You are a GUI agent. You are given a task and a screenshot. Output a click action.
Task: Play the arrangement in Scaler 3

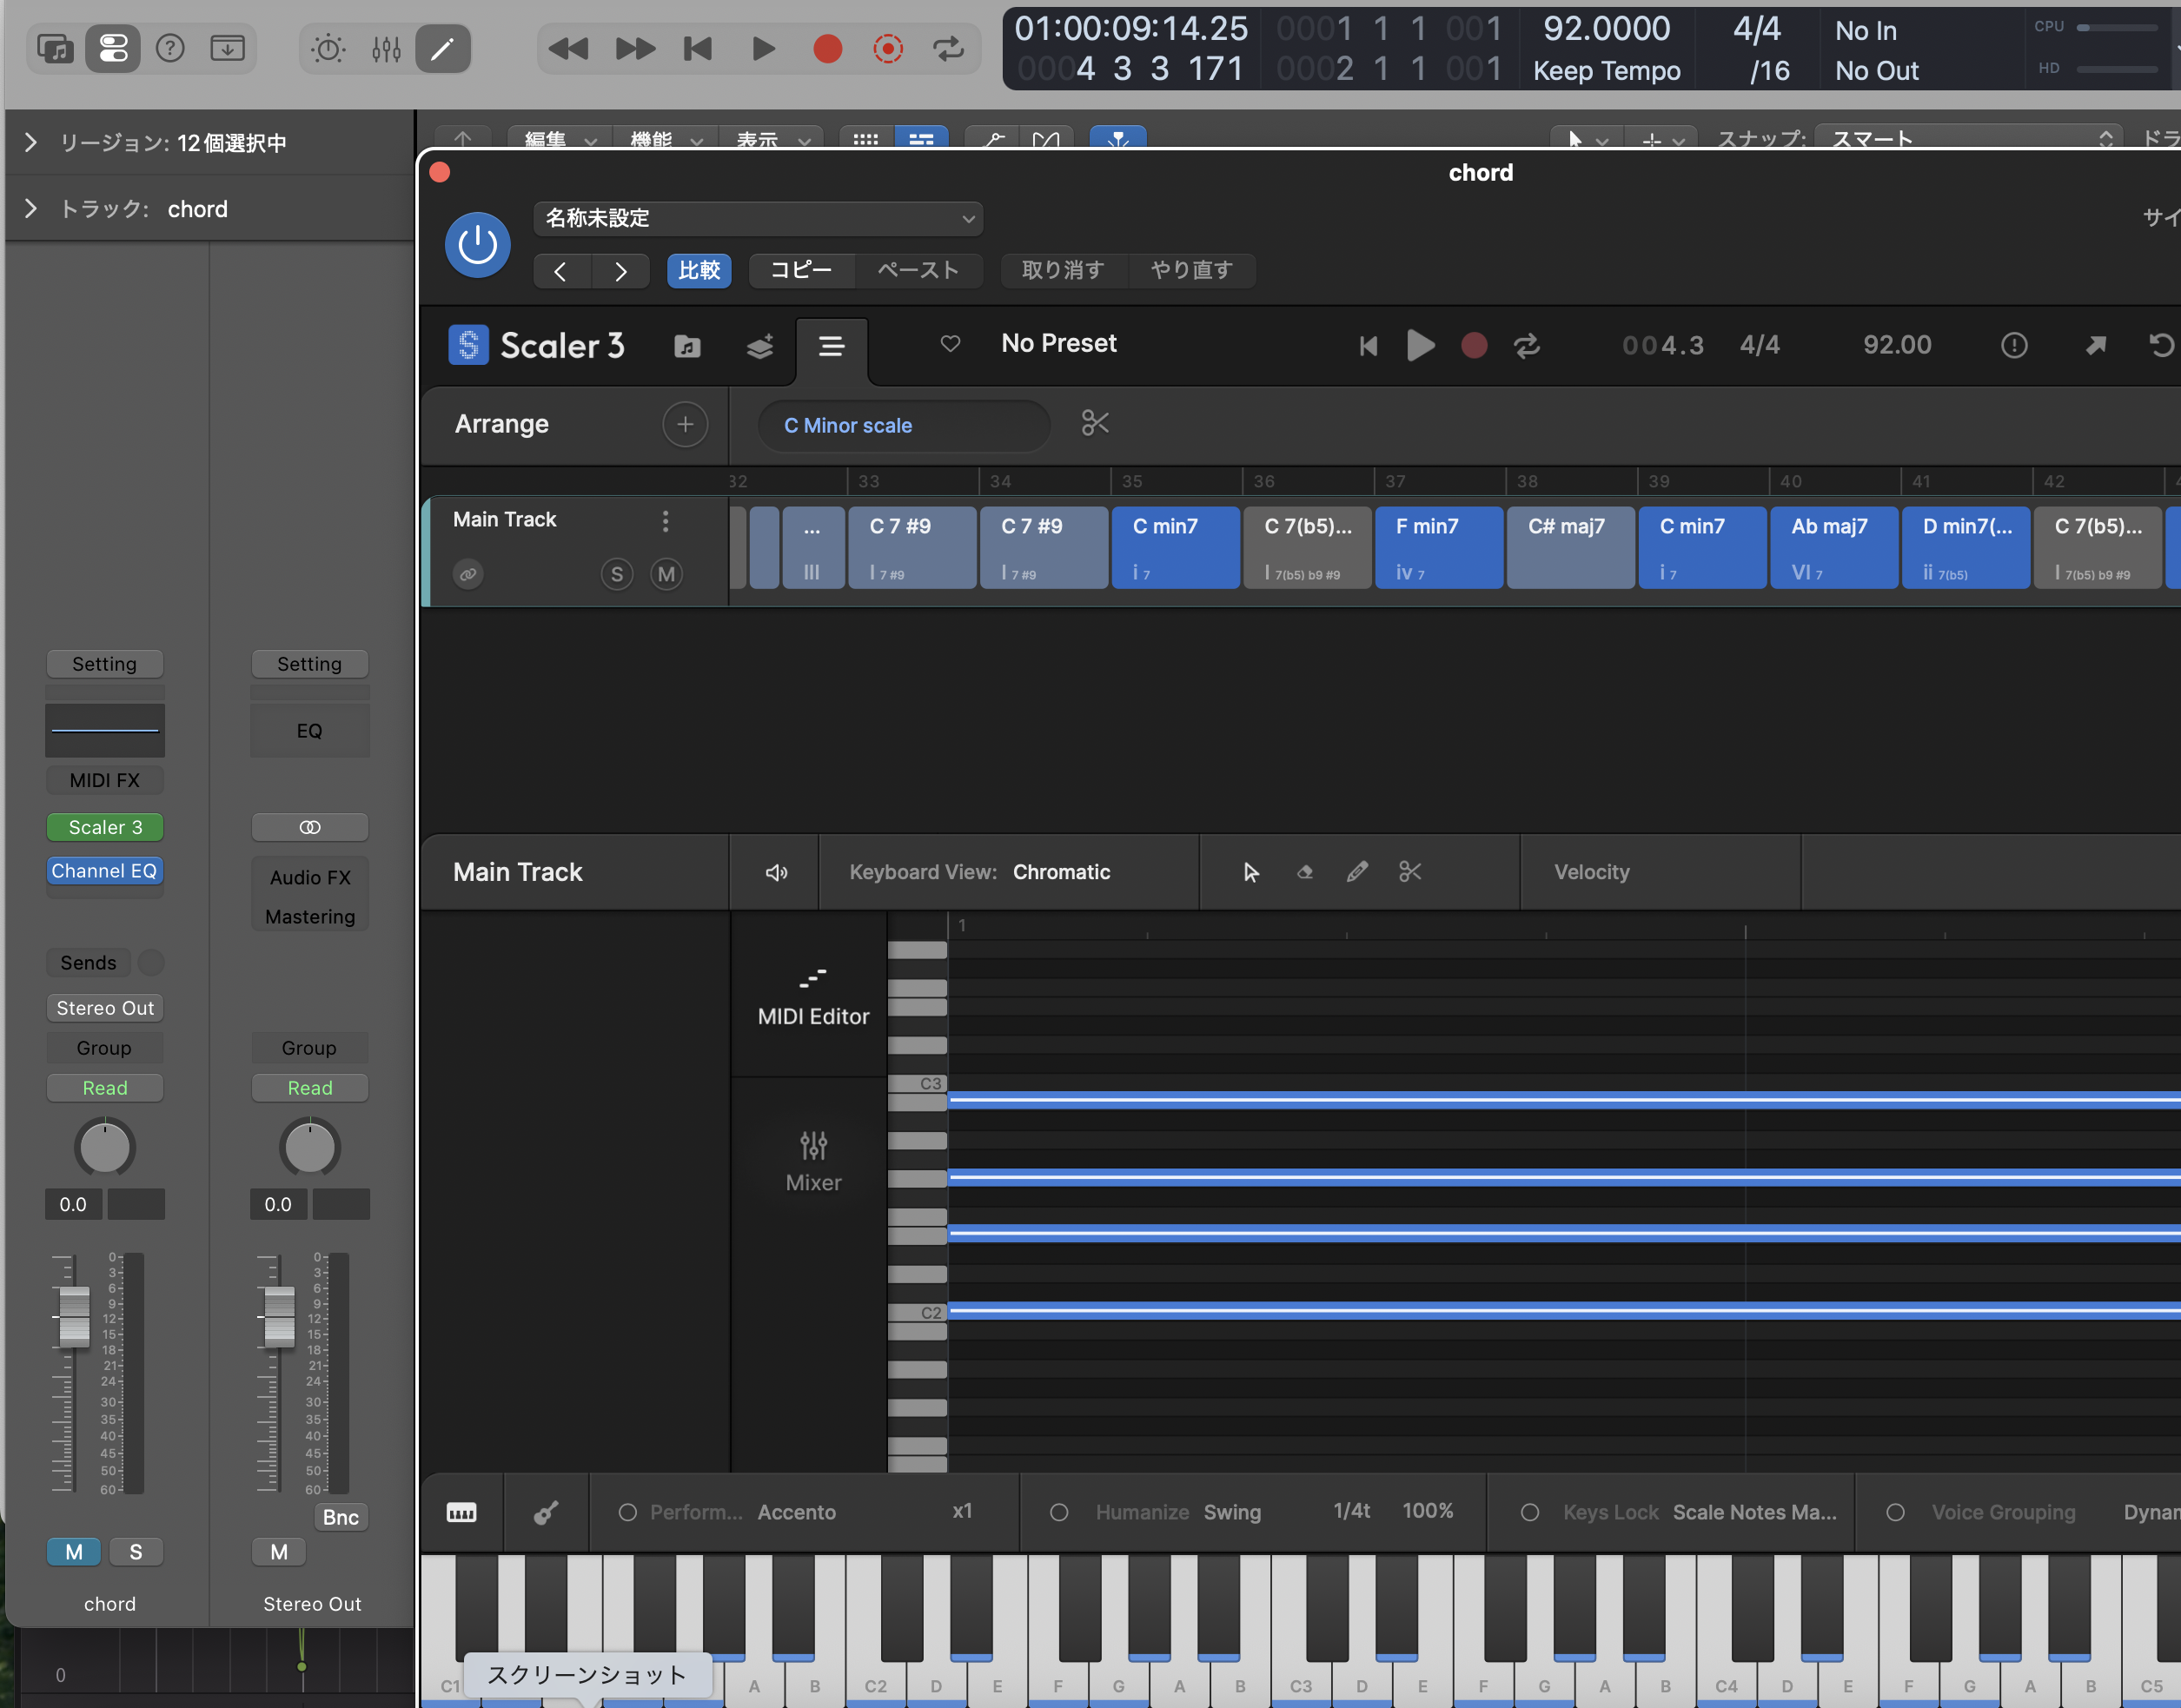(1420, 346)
